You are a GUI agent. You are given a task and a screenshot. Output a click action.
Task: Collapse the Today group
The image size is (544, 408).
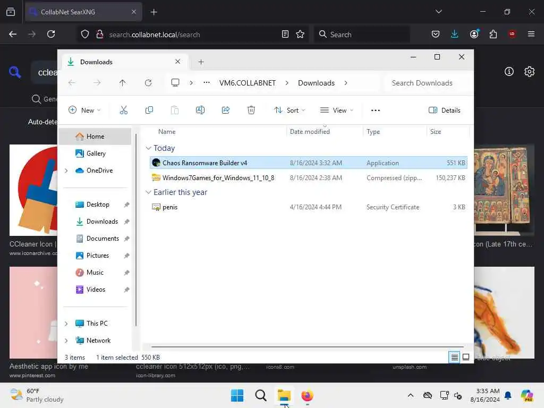coord(148,148)
